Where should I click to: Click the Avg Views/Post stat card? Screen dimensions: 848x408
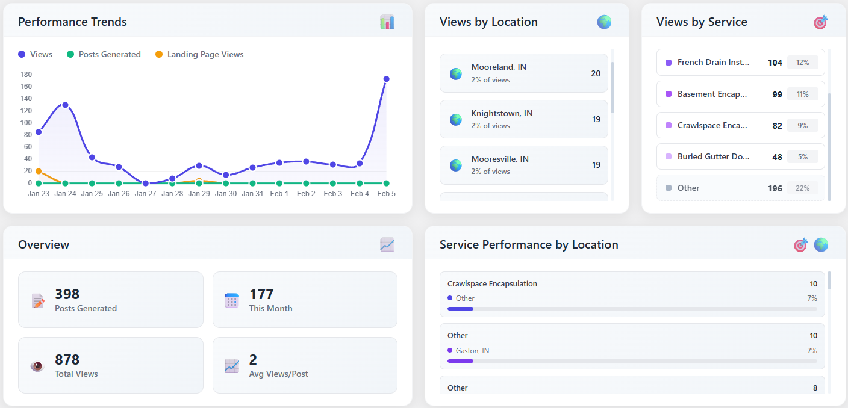coord(305,365)
